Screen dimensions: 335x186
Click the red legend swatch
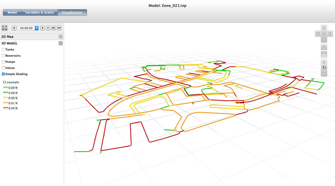tap(5, 108)
